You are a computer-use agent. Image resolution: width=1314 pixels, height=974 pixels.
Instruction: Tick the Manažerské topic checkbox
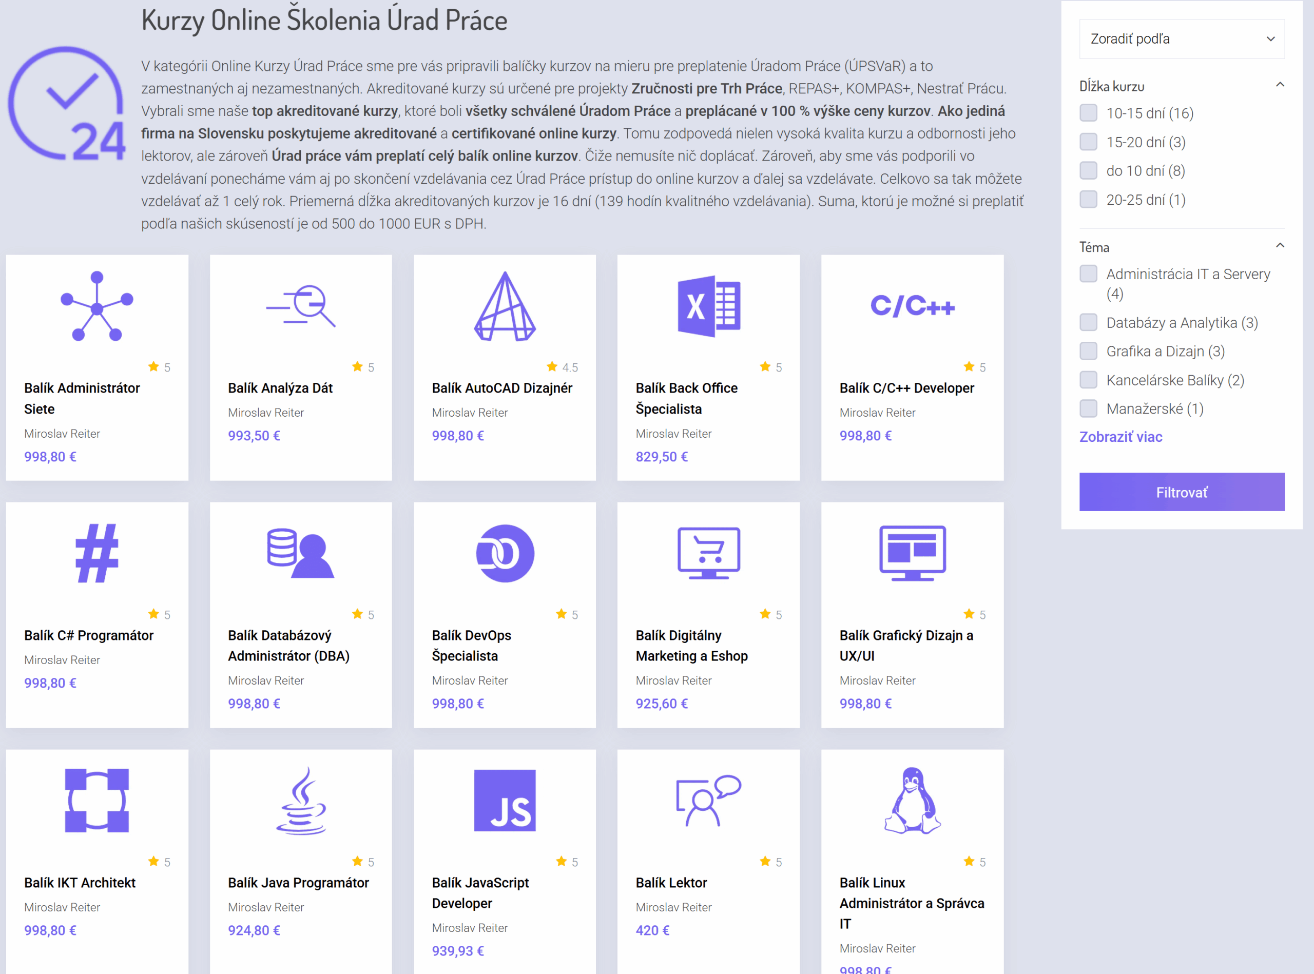click(1088, 408)
